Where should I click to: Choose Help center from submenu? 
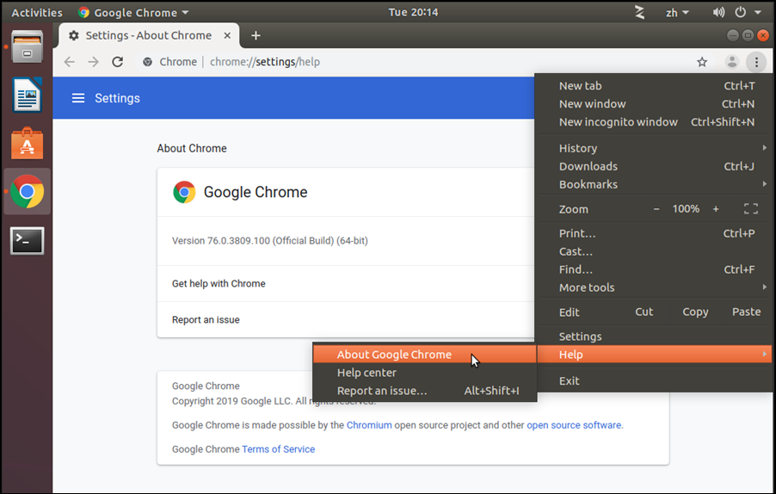coord(366,373)
